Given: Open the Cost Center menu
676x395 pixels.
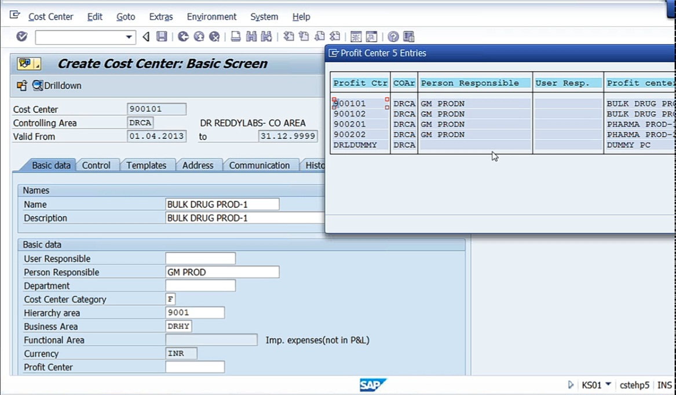Looking at the screenshot, I should [x=51, y=17].
